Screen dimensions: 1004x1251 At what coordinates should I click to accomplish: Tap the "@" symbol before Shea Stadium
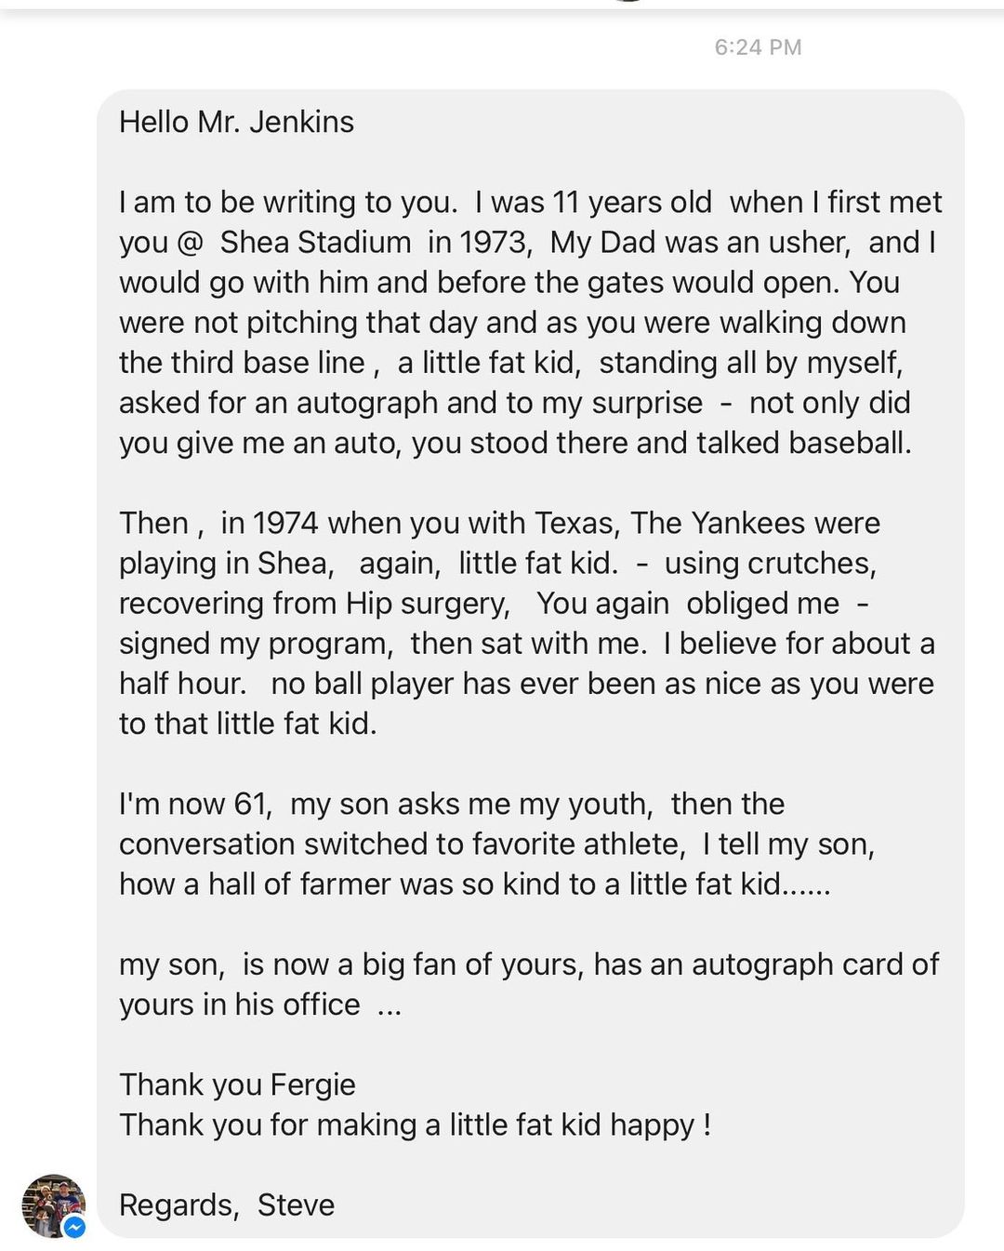point(189,243)
